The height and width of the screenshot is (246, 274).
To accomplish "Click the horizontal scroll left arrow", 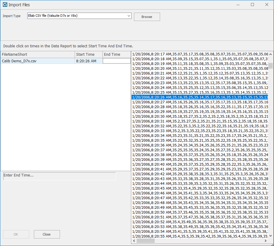I will coord(134,241).
